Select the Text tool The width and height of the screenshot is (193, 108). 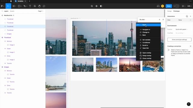[30, 6]
